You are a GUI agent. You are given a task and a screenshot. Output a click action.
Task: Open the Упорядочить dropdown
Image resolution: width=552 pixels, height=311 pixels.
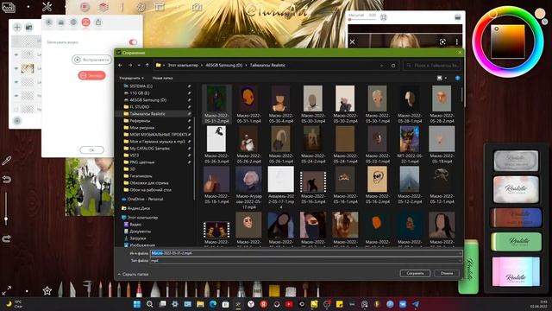click(x=131, y=78)
